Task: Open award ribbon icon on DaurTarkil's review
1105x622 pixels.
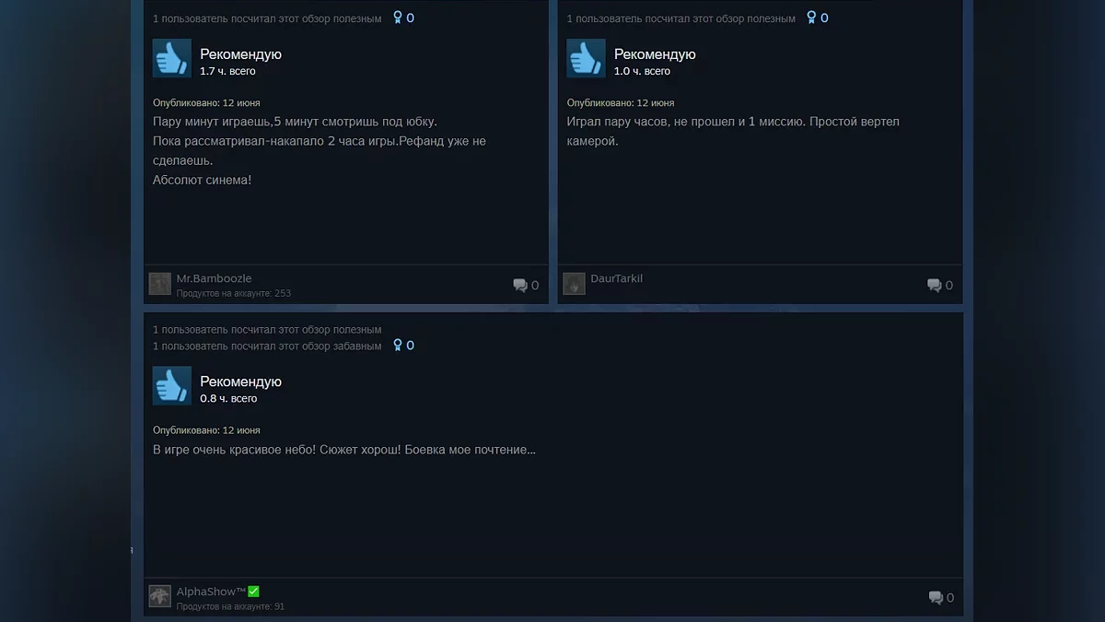Action: (811, 18)
